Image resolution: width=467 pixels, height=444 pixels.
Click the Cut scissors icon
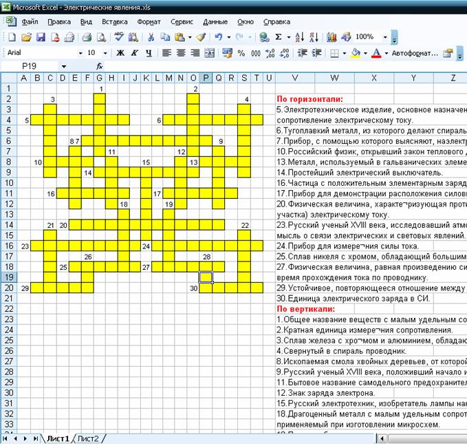[151, 37]
